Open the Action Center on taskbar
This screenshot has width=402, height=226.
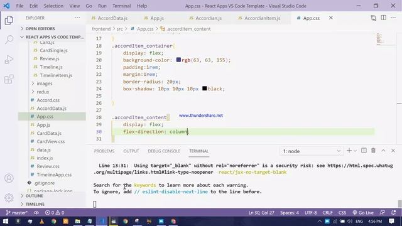pyautogui.click(x=391, y=221)
